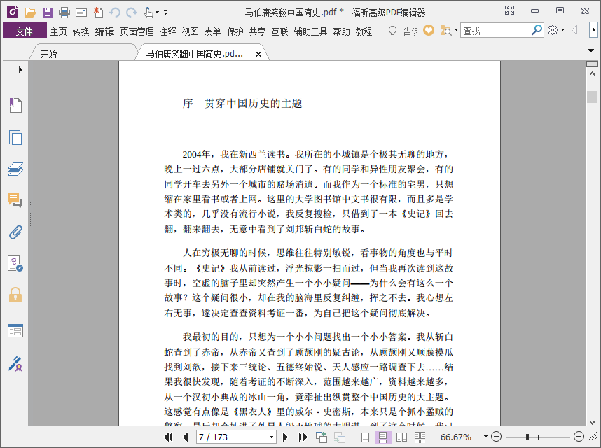Image resolution: width=601 pixels, height=448 pixels.
Task: Click the redo arrow in the quick toolbar
Action: pos(132,13)
